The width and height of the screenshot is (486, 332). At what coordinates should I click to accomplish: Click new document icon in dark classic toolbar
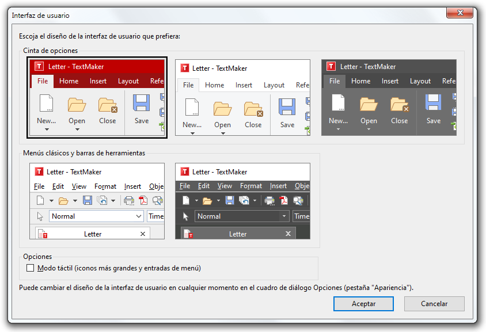pos(186,200)
